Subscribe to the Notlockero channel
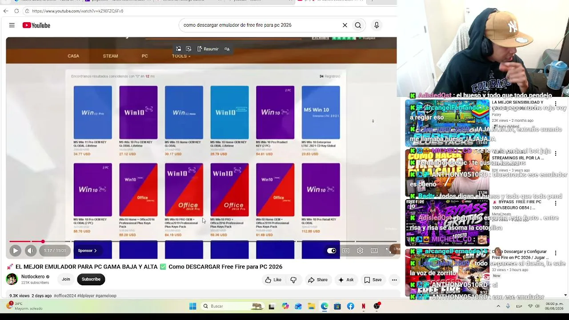569x320 pixels. pyautogui.click(x=91, y=279)
